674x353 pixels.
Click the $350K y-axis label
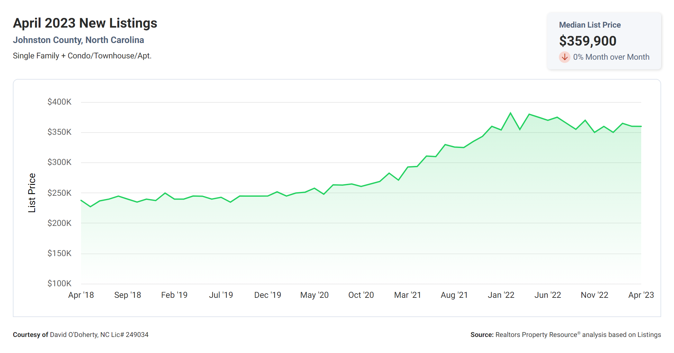[59, 132]
